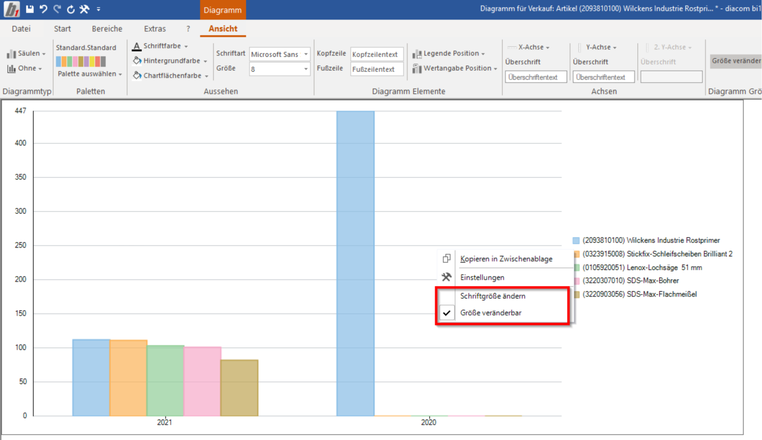Click the Save icon in the title bar
The width and height of the screenshot is (762, 440).
(30, 9)
